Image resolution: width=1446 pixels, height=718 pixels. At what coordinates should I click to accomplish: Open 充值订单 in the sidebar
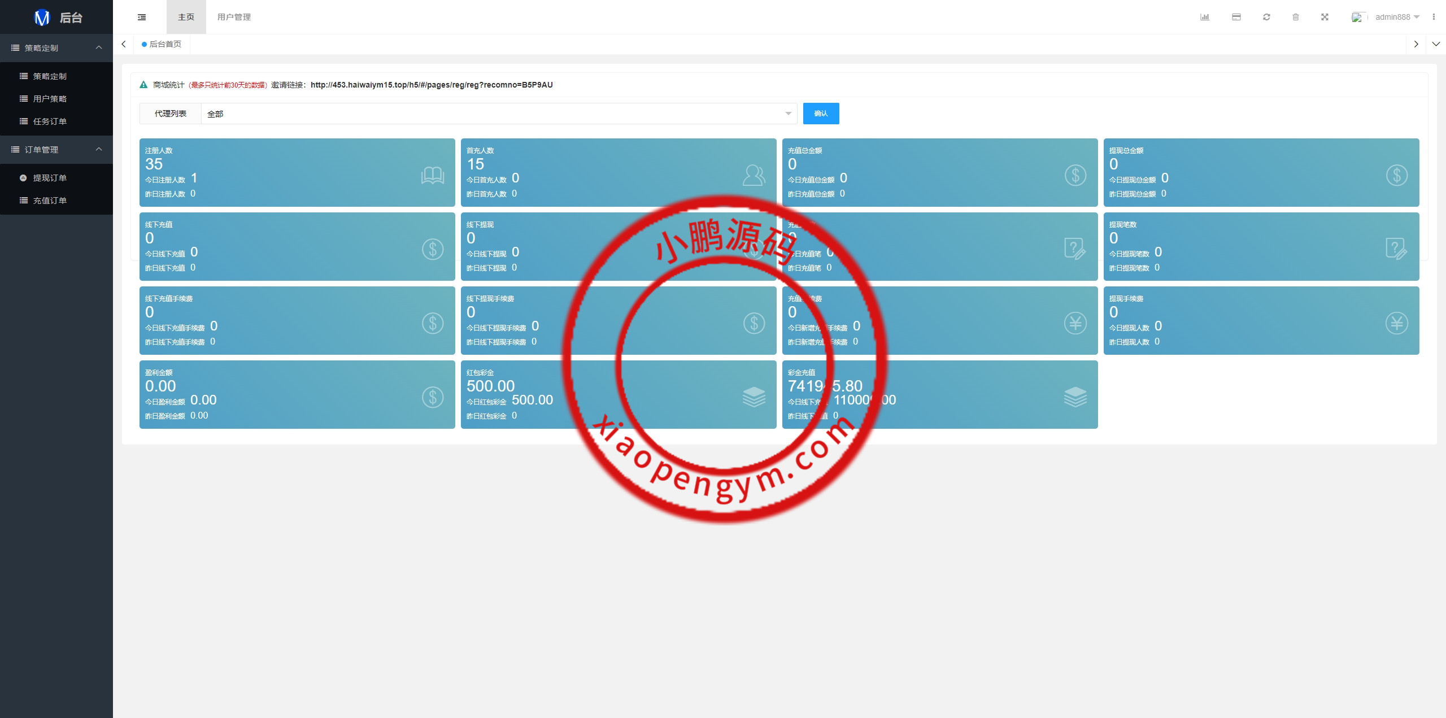[50, 201]
